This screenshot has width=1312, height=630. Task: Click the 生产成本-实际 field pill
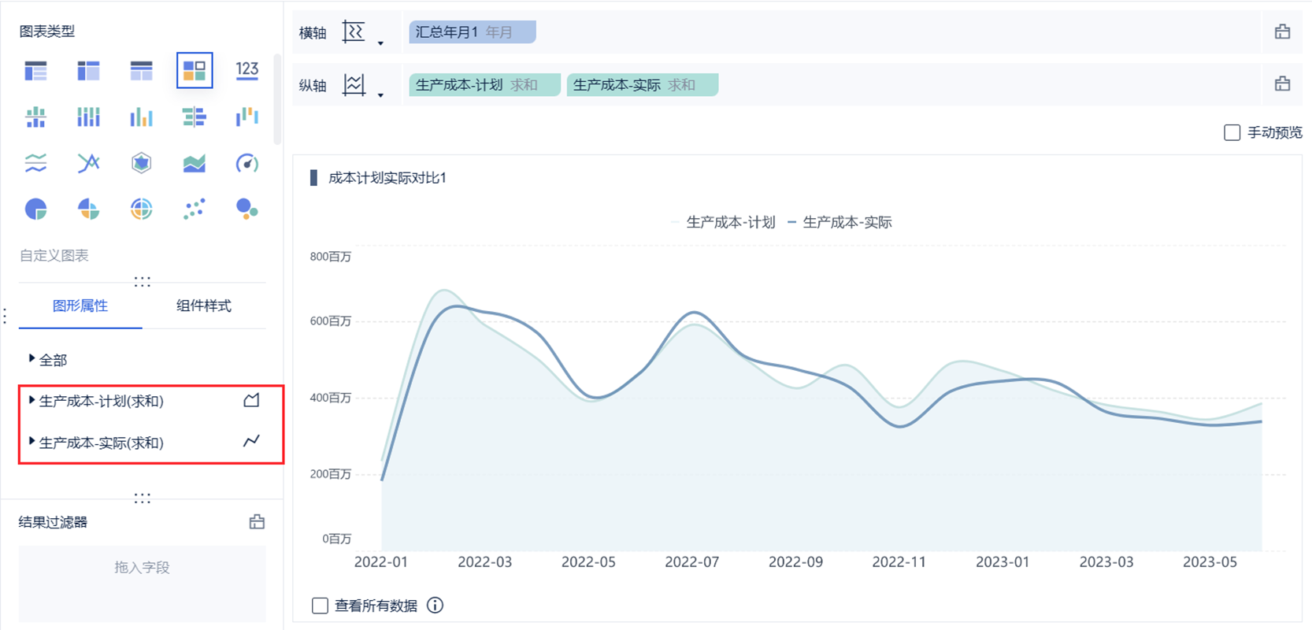click(x=641, y=85)
